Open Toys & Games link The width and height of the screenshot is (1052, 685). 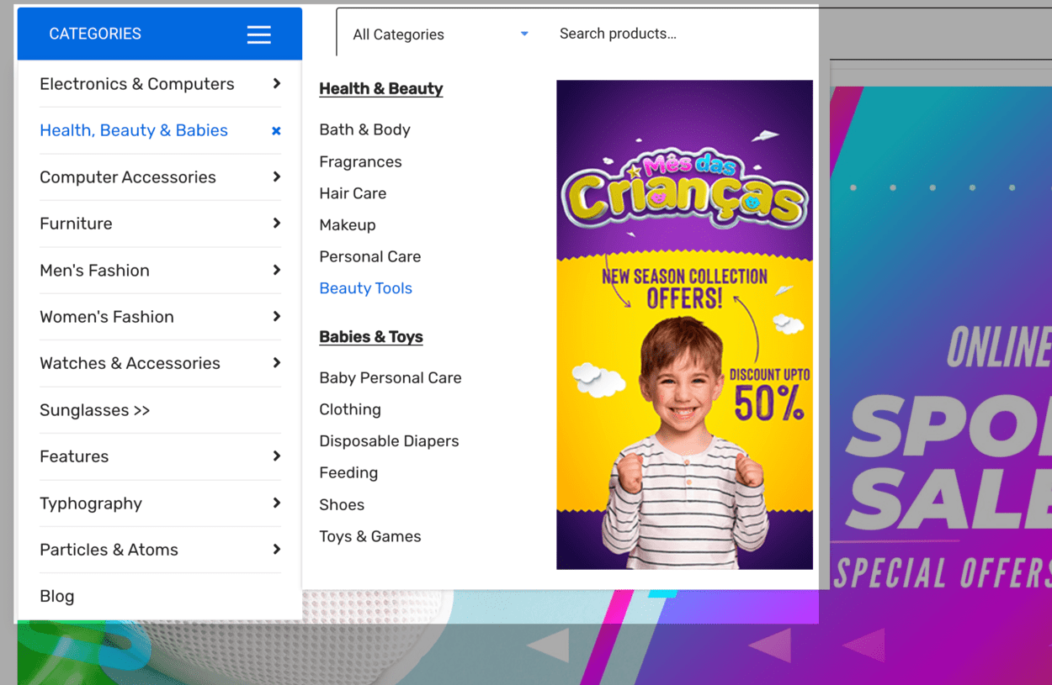coord(370,536)
